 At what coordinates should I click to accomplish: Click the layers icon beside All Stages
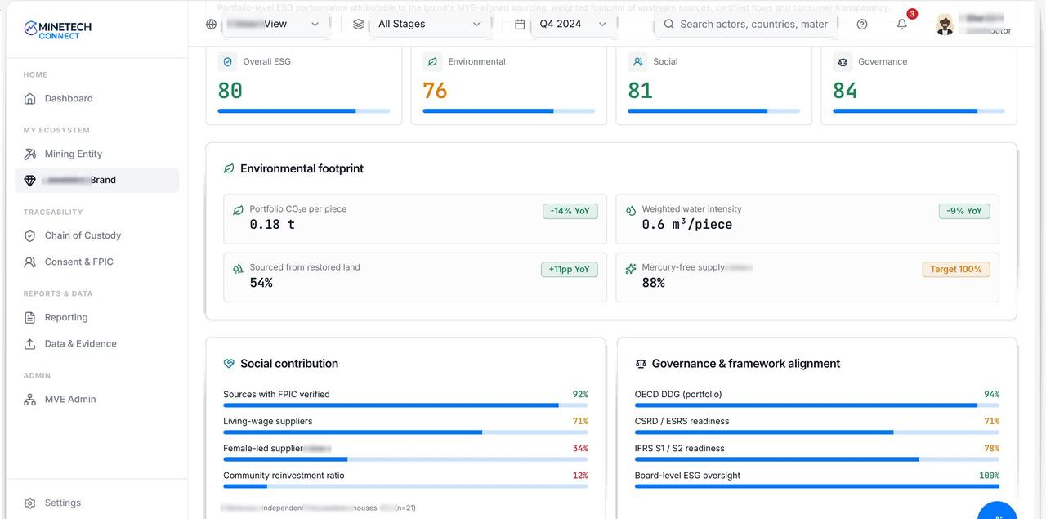(358, 24)
